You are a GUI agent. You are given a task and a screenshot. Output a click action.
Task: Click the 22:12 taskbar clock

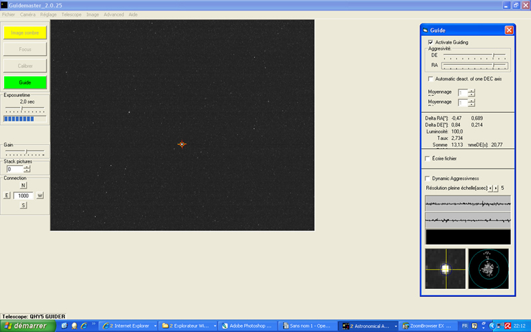520,326
